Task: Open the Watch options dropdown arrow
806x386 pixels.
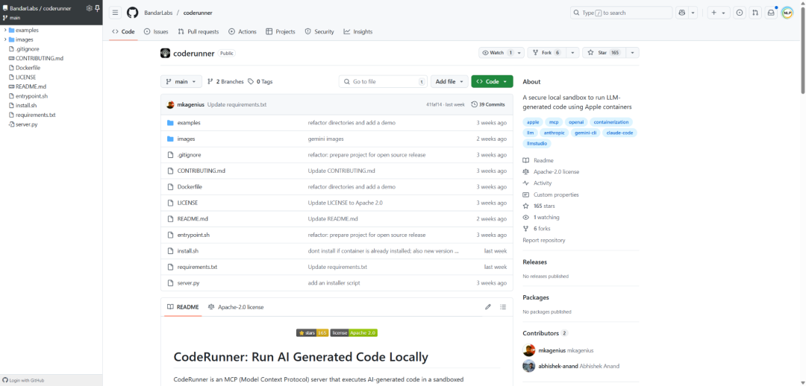Action: [x=519, y=53]
